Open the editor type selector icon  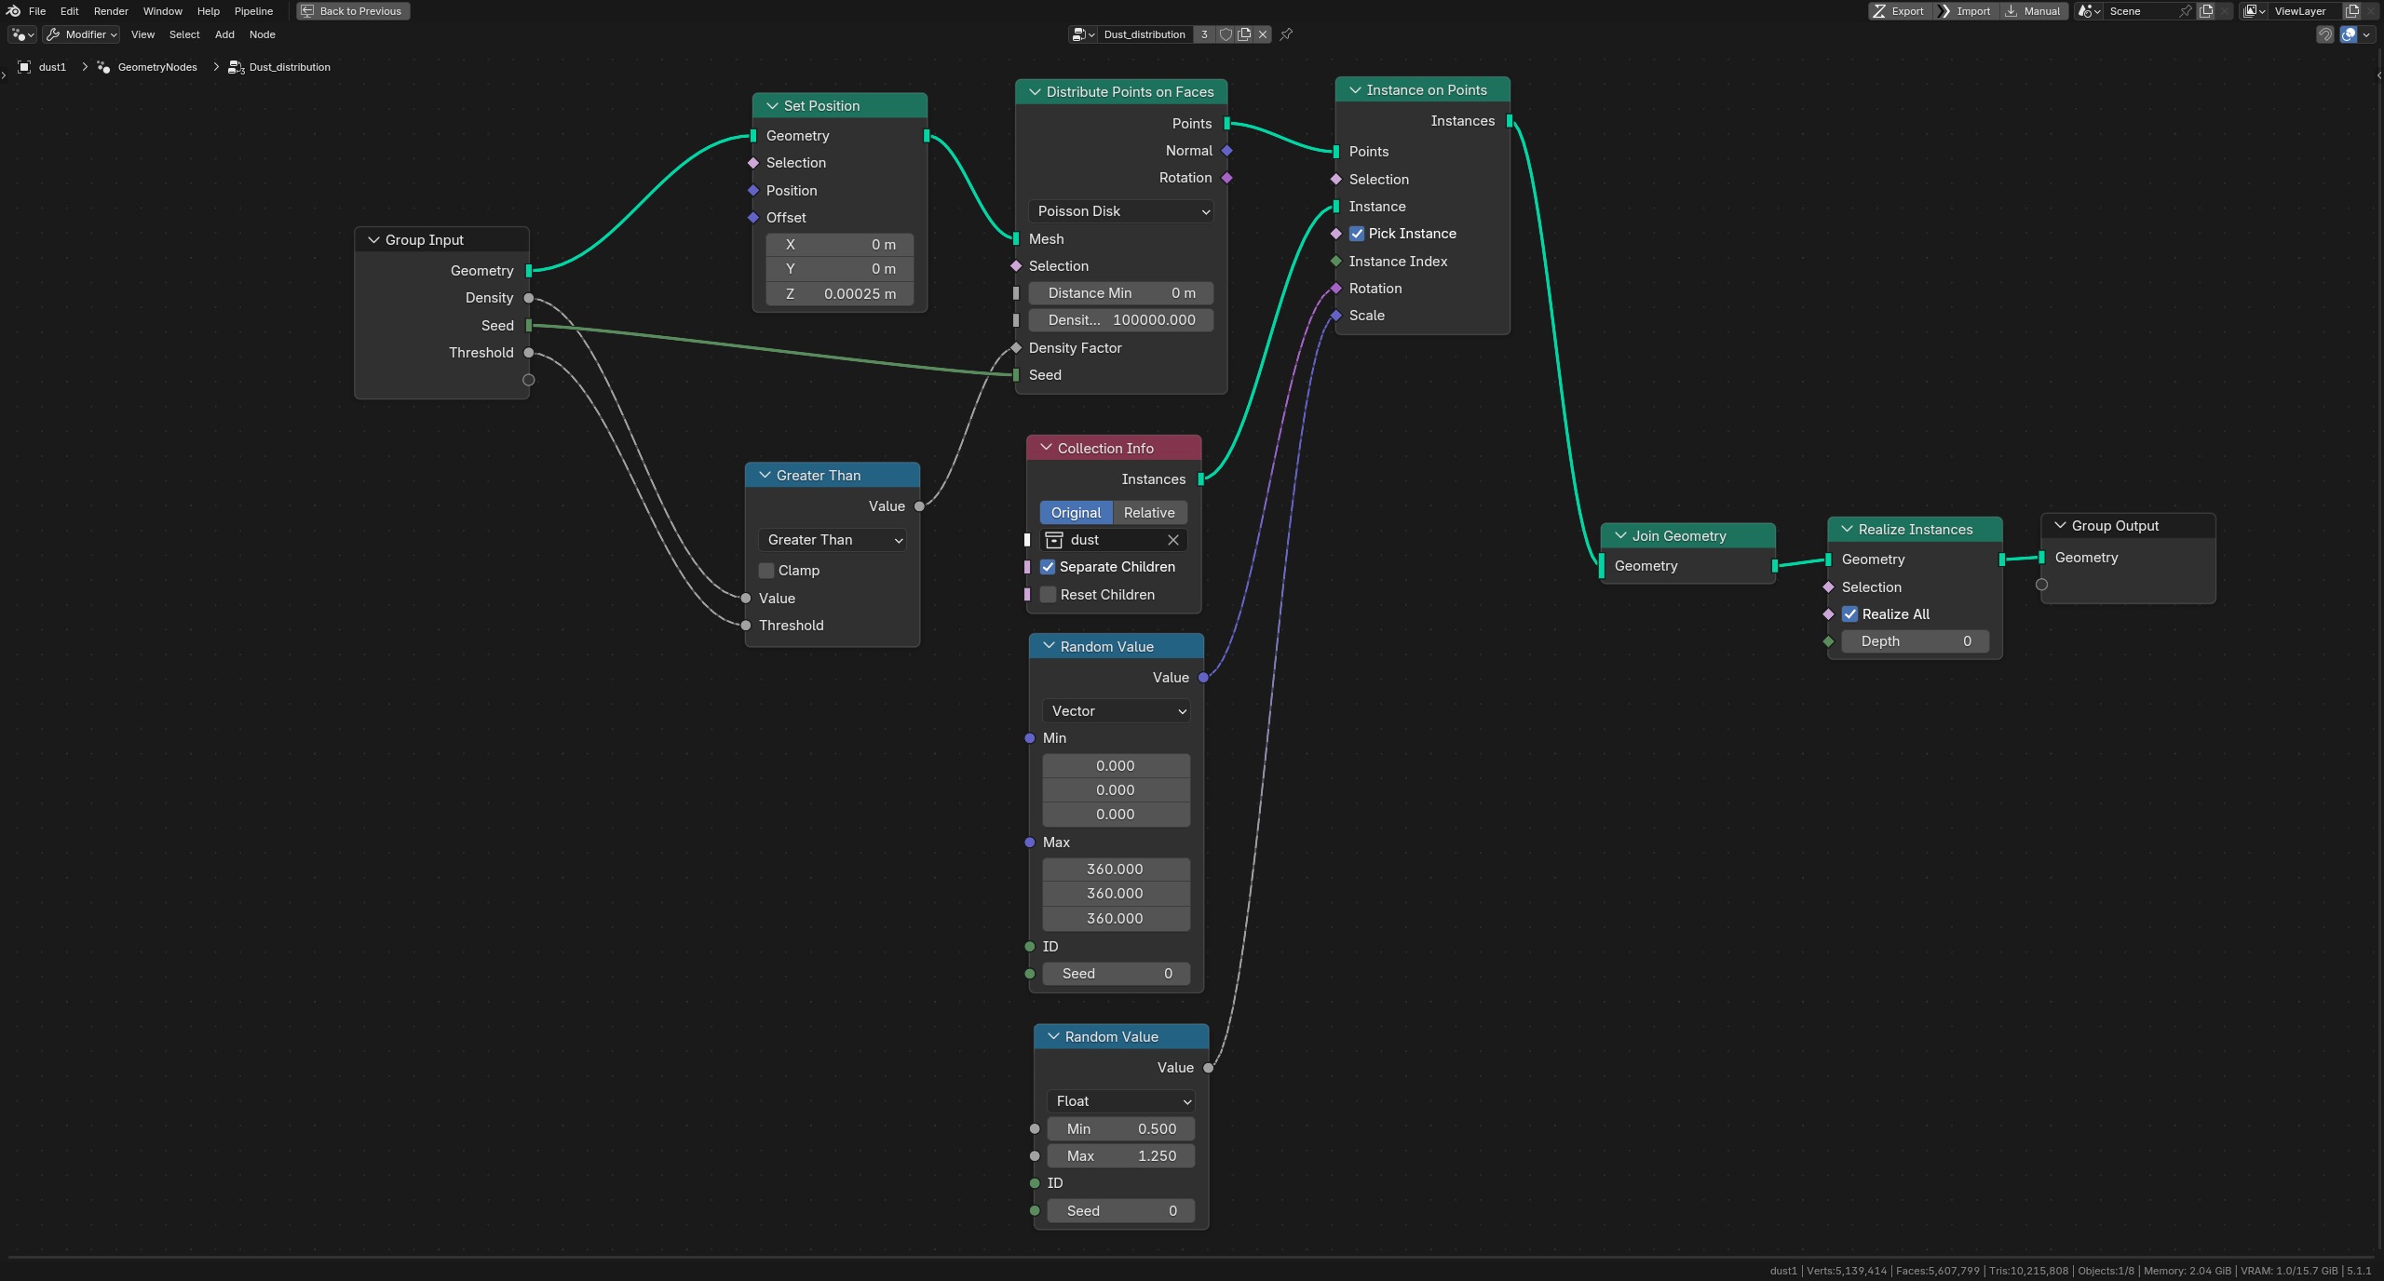(x=21, y=34)
